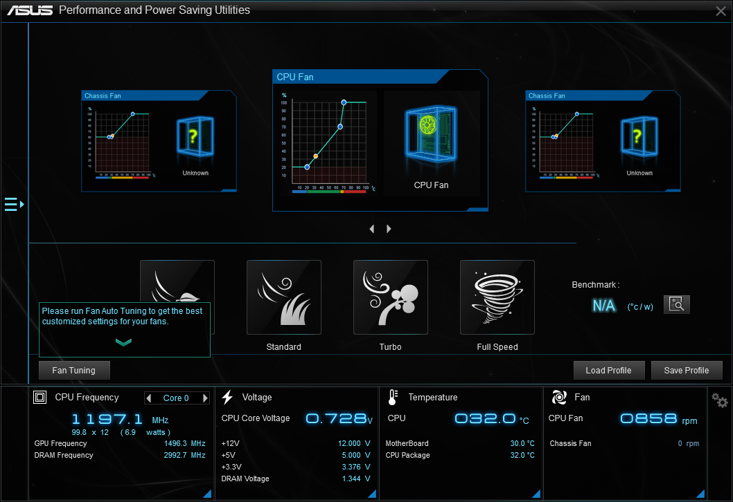Click the Voltage lightning bolt icon
The height and width of the screenshot is (502, 733).
229,396
